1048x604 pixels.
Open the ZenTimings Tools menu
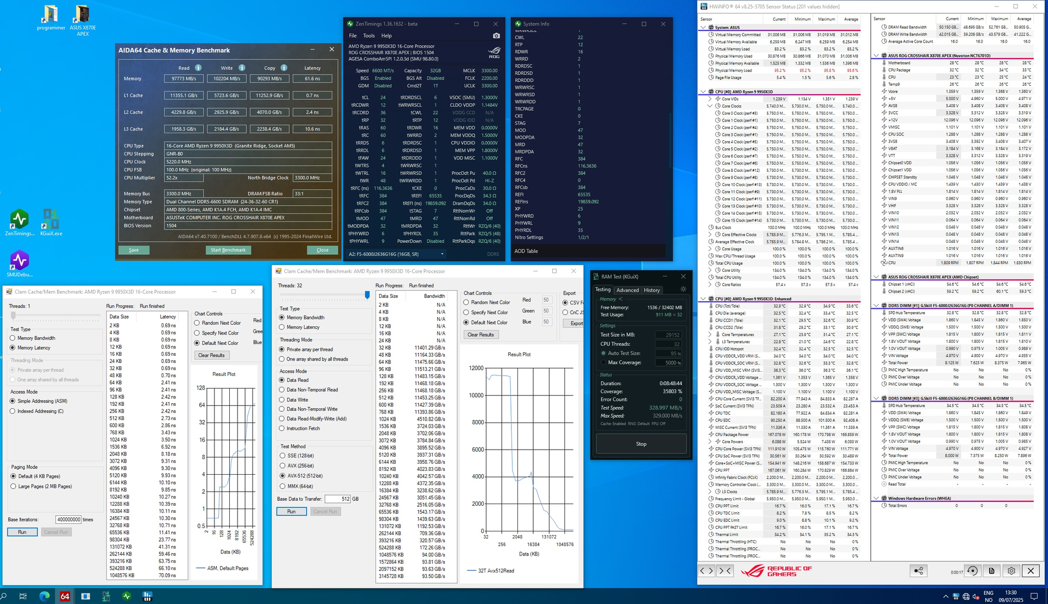pyautogui.click(x=369, y=35)
